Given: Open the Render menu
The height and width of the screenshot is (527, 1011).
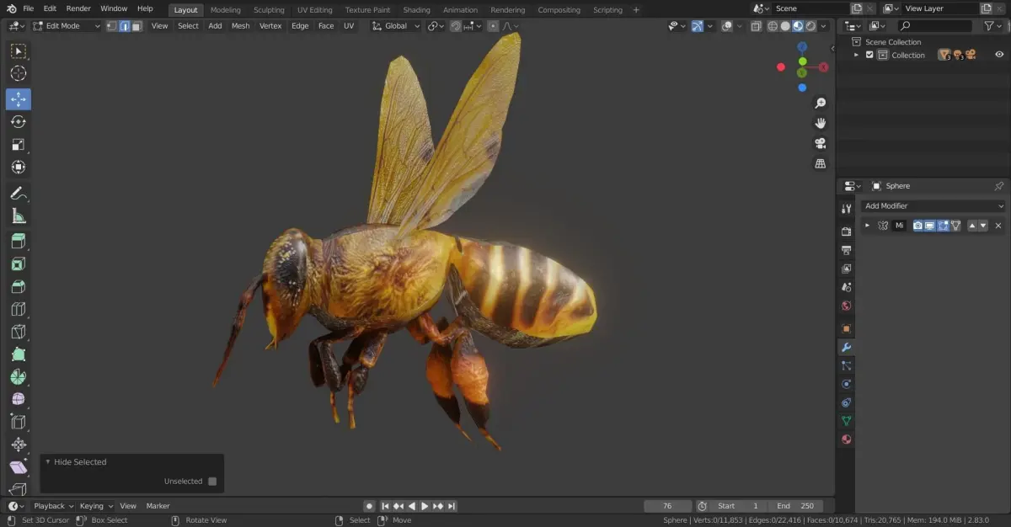Looking at the screenshot, I should click(78, 8).
